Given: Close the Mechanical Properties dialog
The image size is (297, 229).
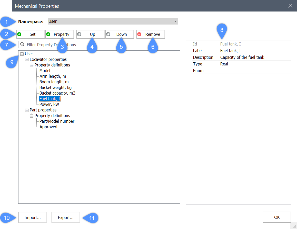Looking at the screenshot, I should pos(290,6).
